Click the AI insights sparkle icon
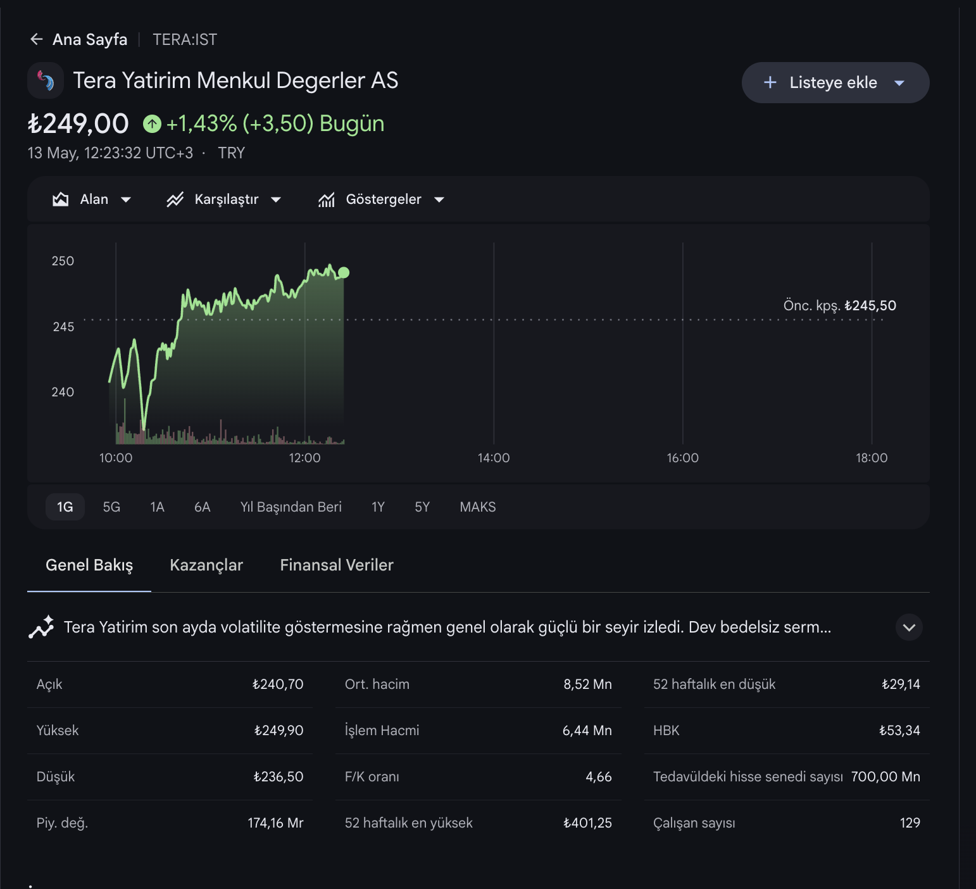 pos(41,627)
